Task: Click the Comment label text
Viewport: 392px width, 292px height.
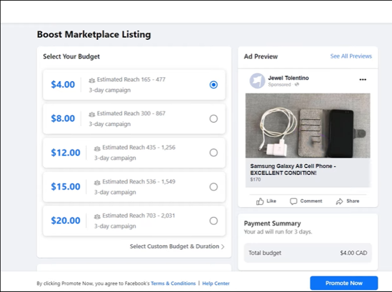Action: click(x=311, y=201)
